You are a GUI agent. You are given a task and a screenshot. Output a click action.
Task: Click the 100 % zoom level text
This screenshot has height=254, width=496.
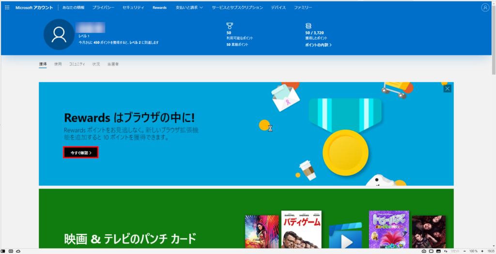point(473,251)
